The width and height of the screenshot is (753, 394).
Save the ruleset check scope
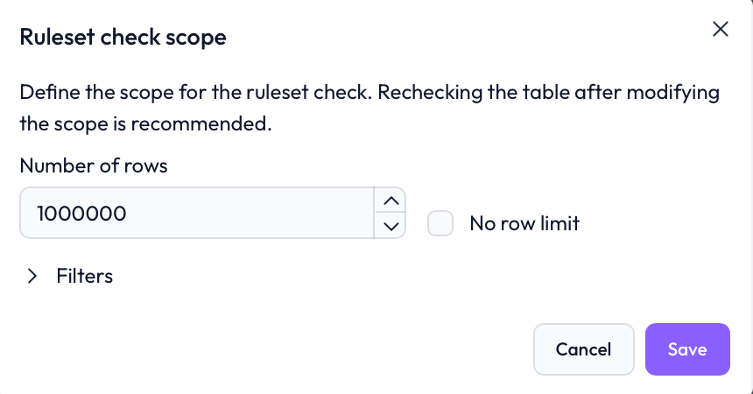(686, 349)
